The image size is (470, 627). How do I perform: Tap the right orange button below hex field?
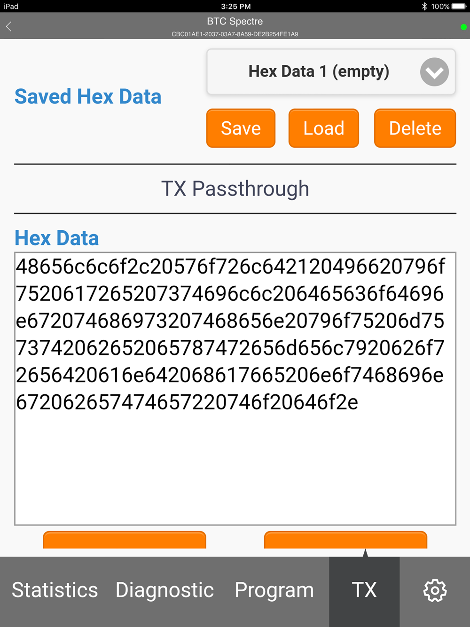345,540
